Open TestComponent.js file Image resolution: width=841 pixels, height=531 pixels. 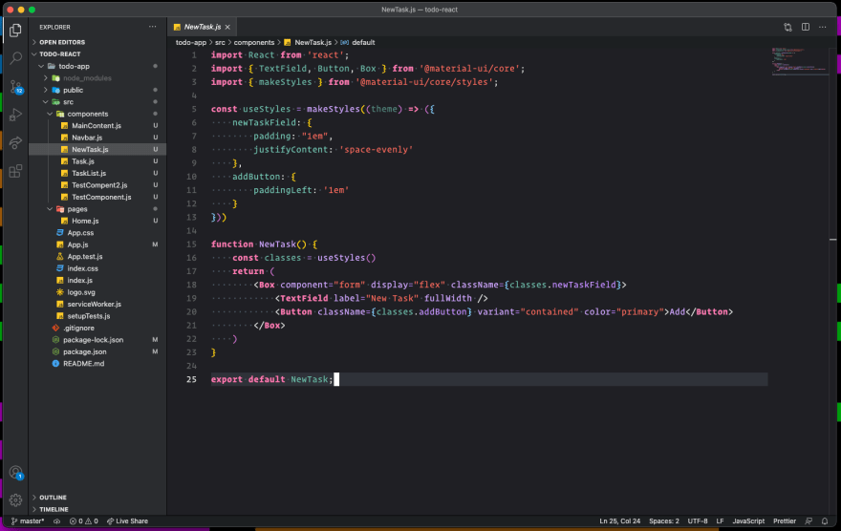point(97,197)
